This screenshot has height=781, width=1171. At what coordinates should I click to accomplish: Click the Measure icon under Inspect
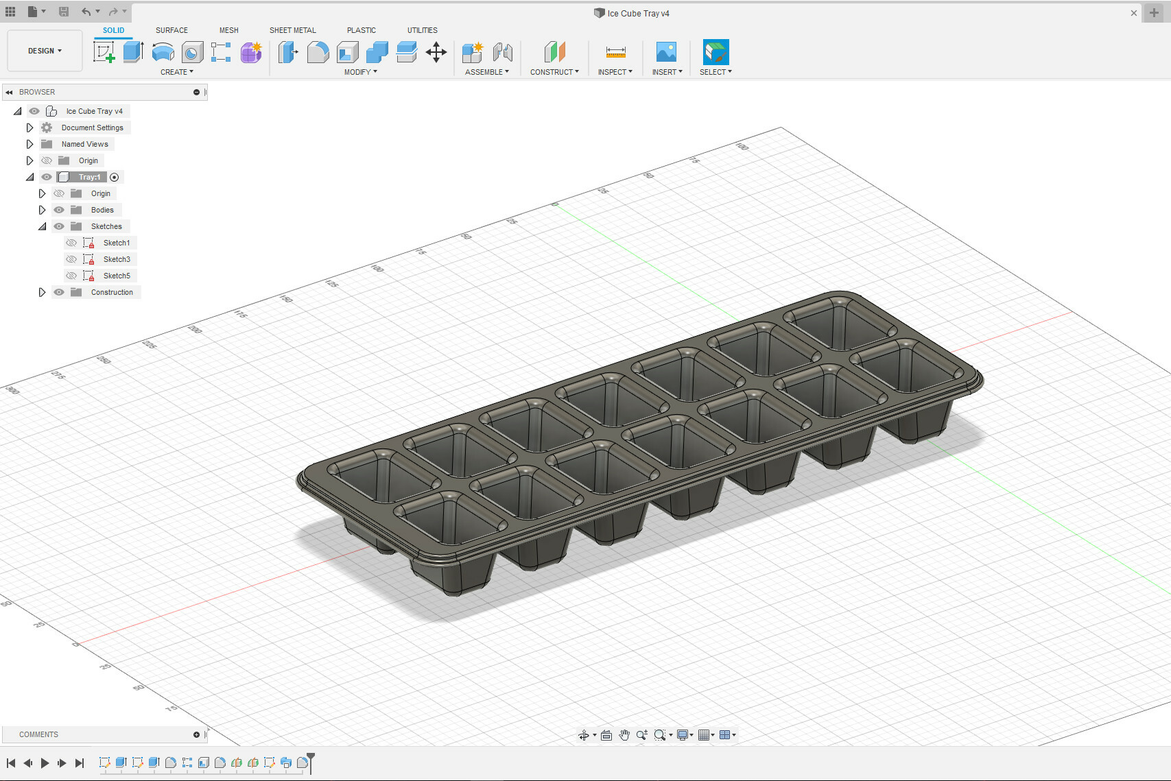coord(615,52)
